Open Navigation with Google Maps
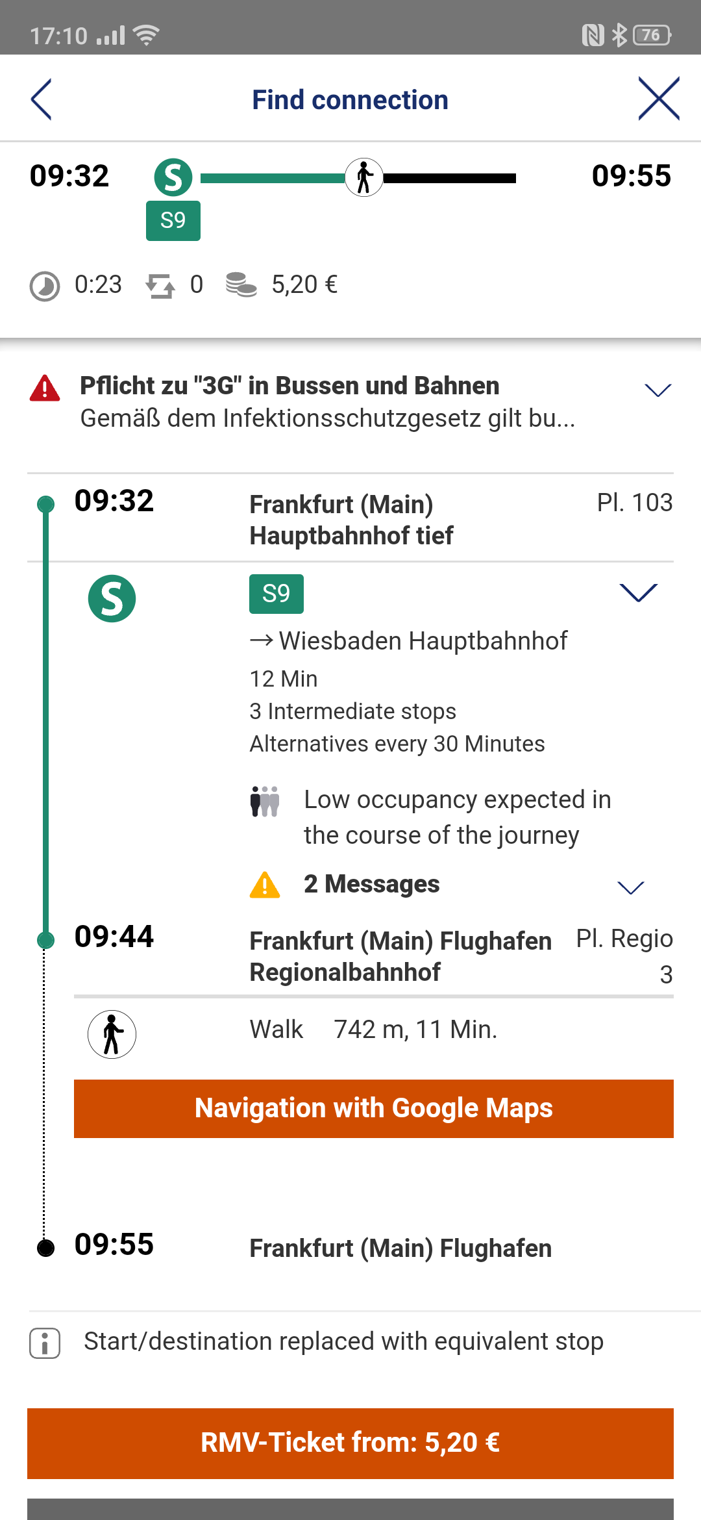 tap(373, 1108)
